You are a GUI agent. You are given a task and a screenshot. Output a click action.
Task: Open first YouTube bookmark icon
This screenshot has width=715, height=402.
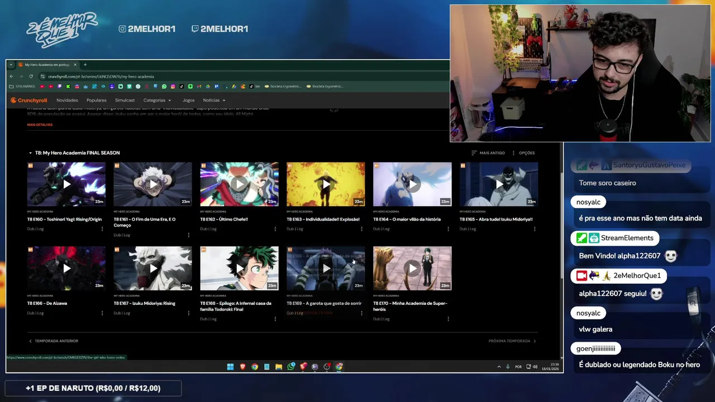point(42,87)
